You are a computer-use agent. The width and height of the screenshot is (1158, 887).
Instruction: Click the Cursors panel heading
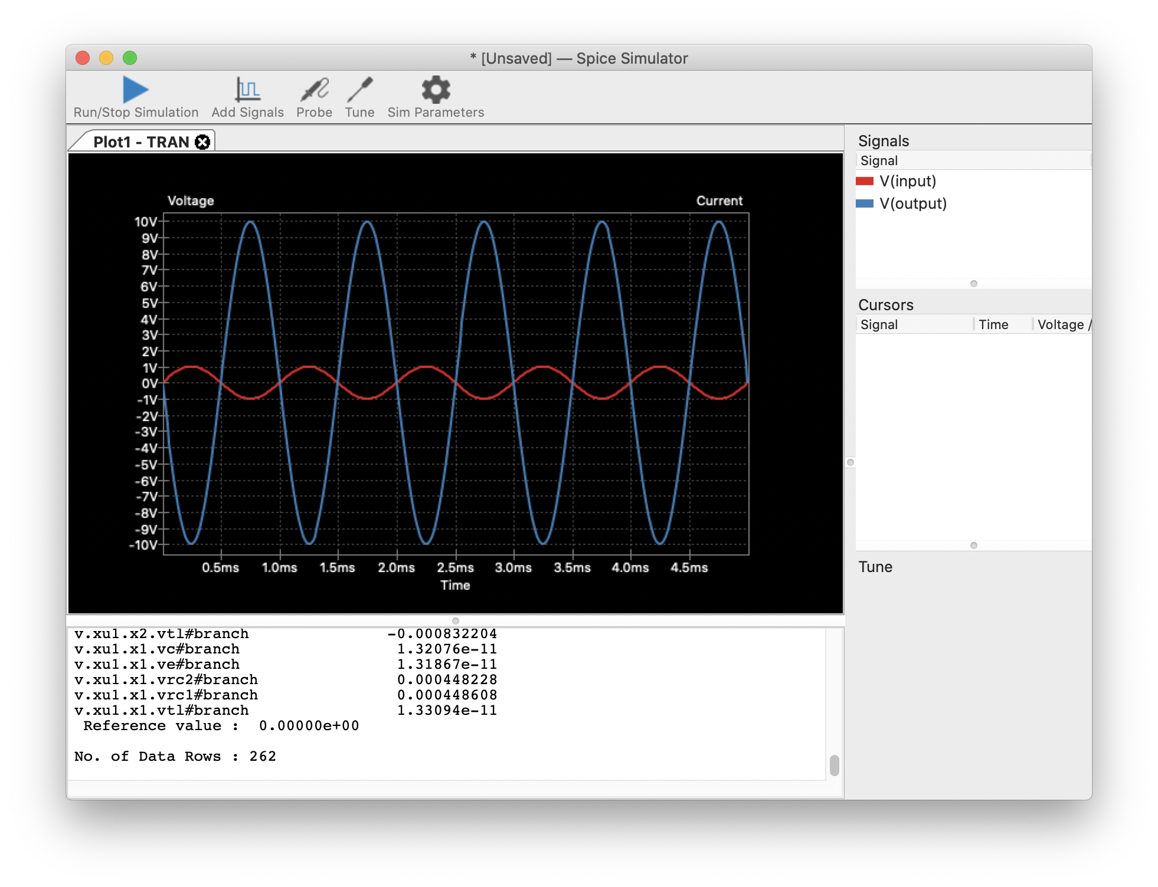[x=886, y=305]
